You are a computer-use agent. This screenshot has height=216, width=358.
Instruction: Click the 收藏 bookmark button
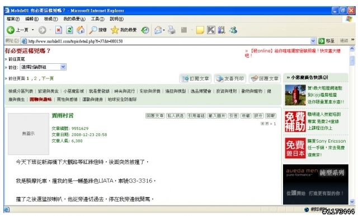click(246, 116)
